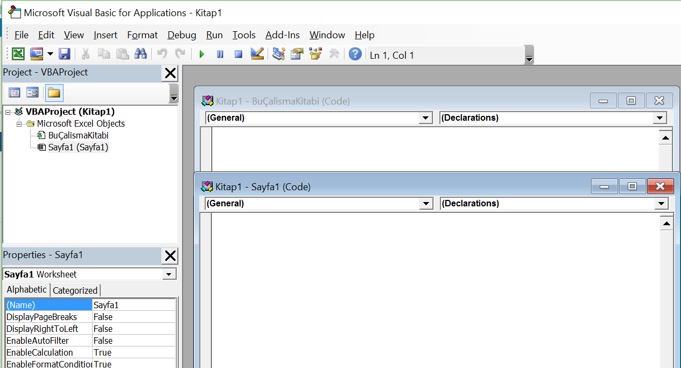Open Insert object dropdown arrow in toolbar

coord(51,54)
